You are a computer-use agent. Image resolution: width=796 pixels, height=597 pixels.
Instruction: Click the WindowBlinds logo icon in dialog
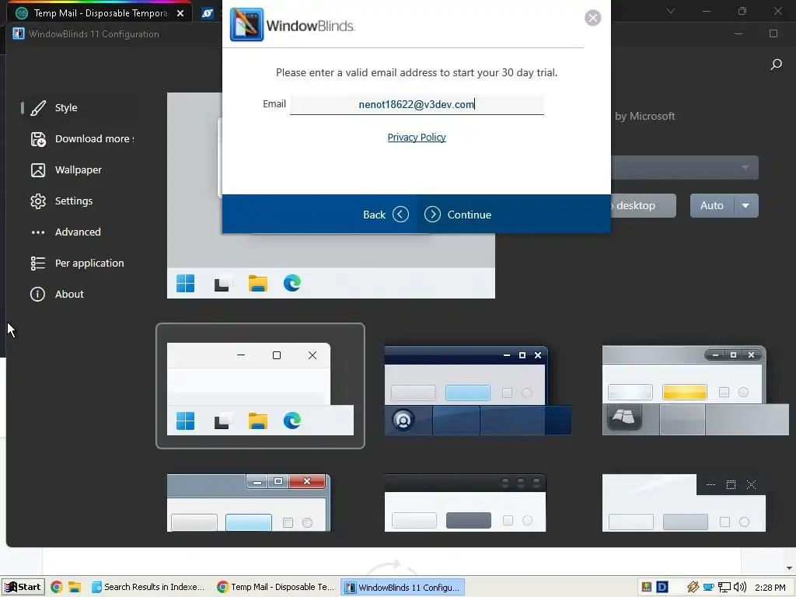(246, 24)
